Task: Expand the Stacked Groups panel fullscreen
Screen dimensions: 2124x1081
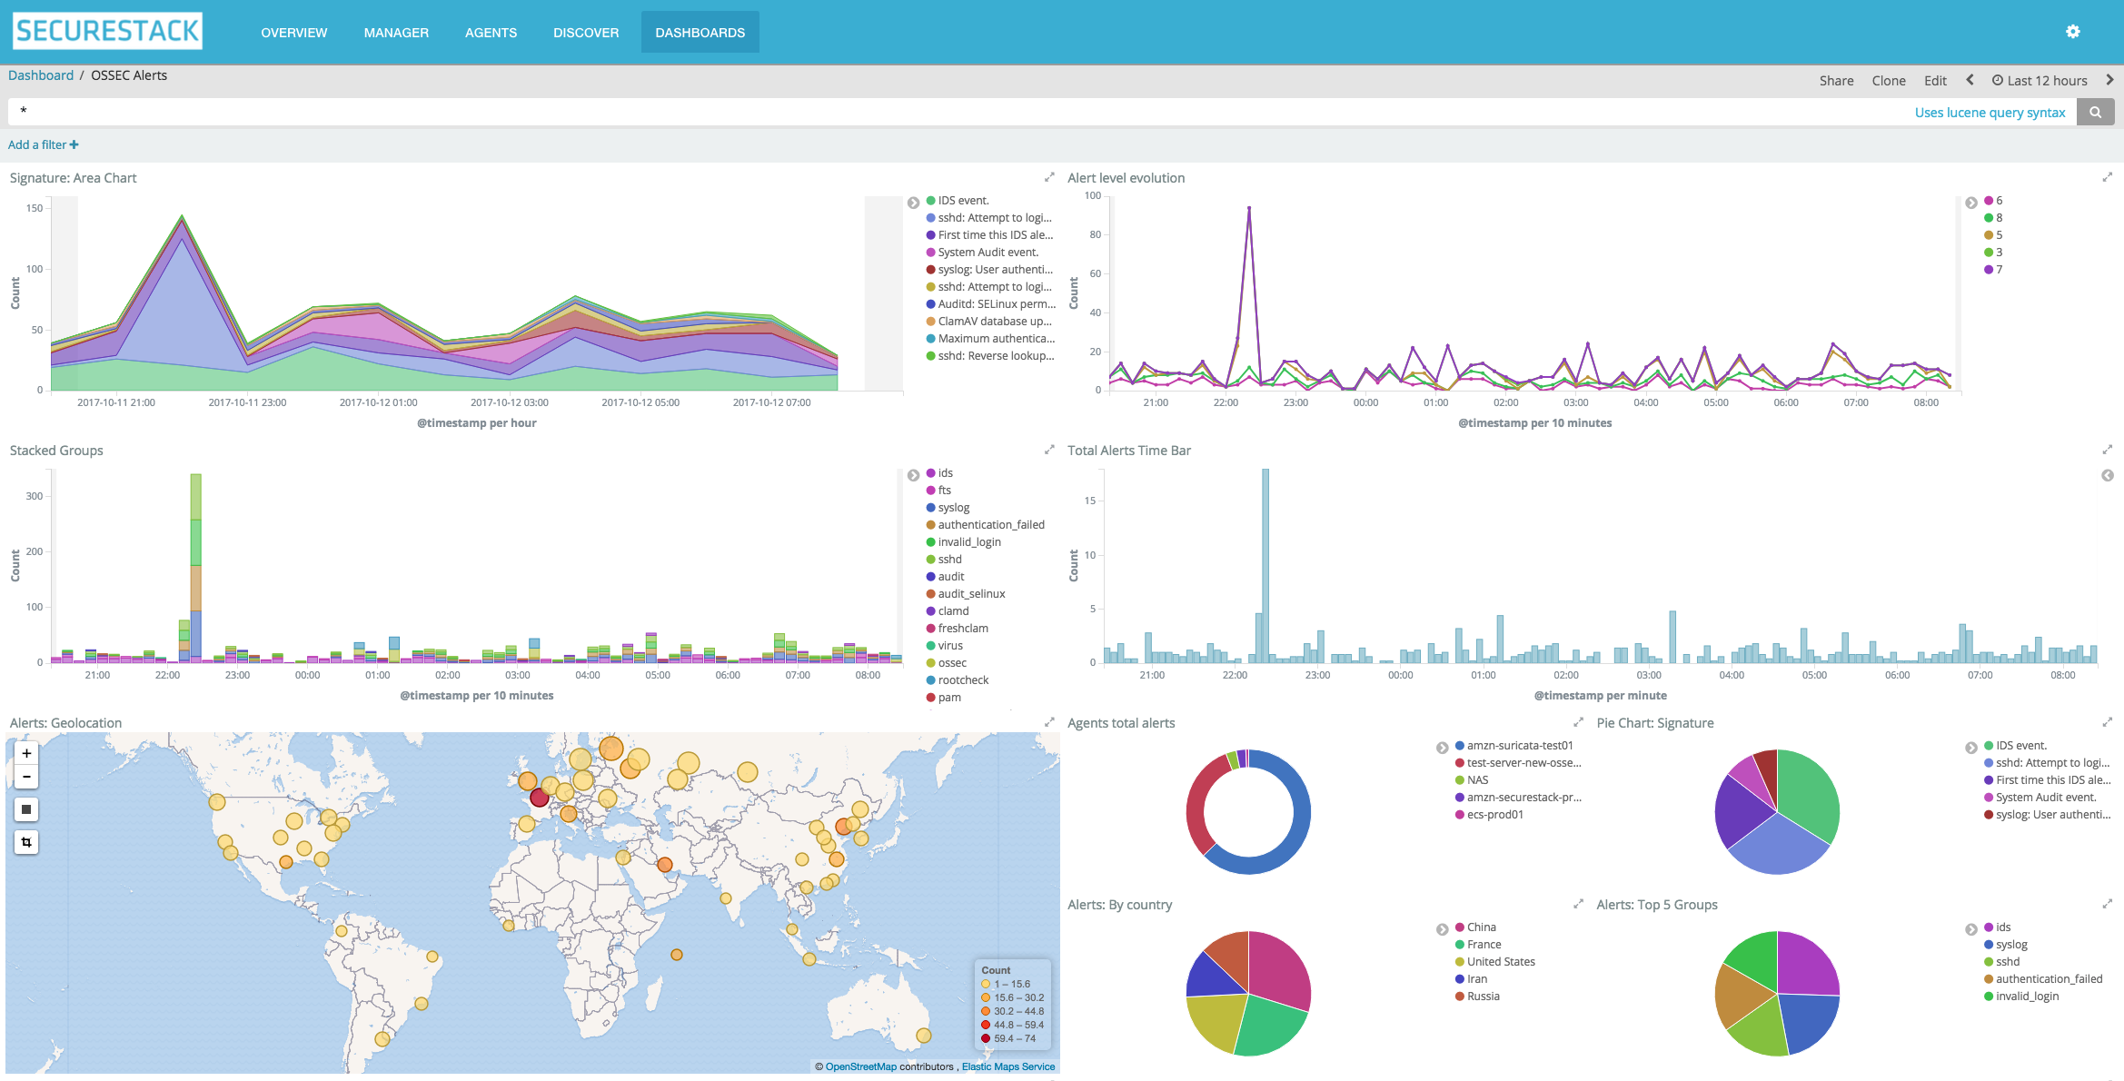Action: [1049, 450]
